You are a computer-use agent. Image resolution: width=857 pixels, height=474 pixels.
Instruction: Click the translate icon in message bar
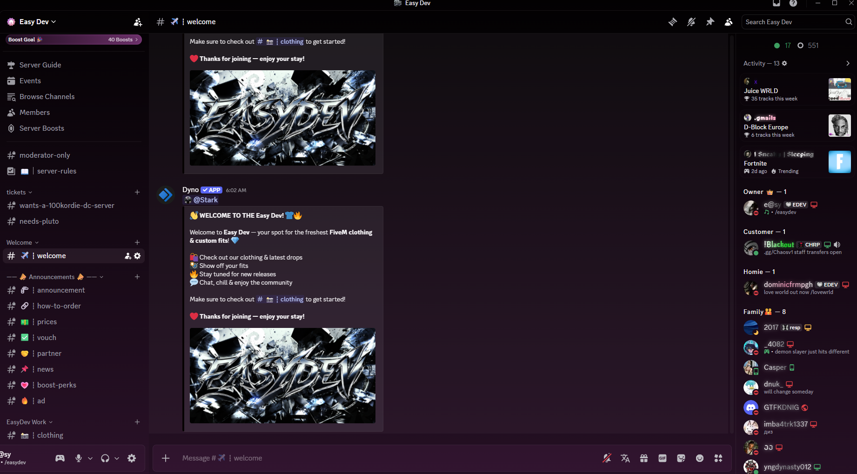point(625,458)
